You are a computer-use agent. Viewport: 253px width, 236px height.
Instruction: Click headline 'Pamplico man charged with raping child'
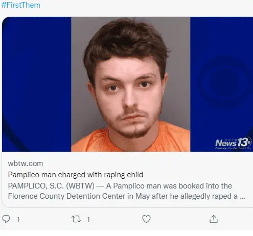point(76,175)
